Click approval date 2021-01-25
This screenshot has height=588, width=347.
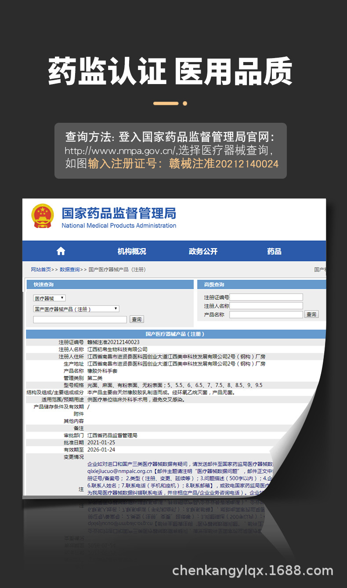[101, 442]
